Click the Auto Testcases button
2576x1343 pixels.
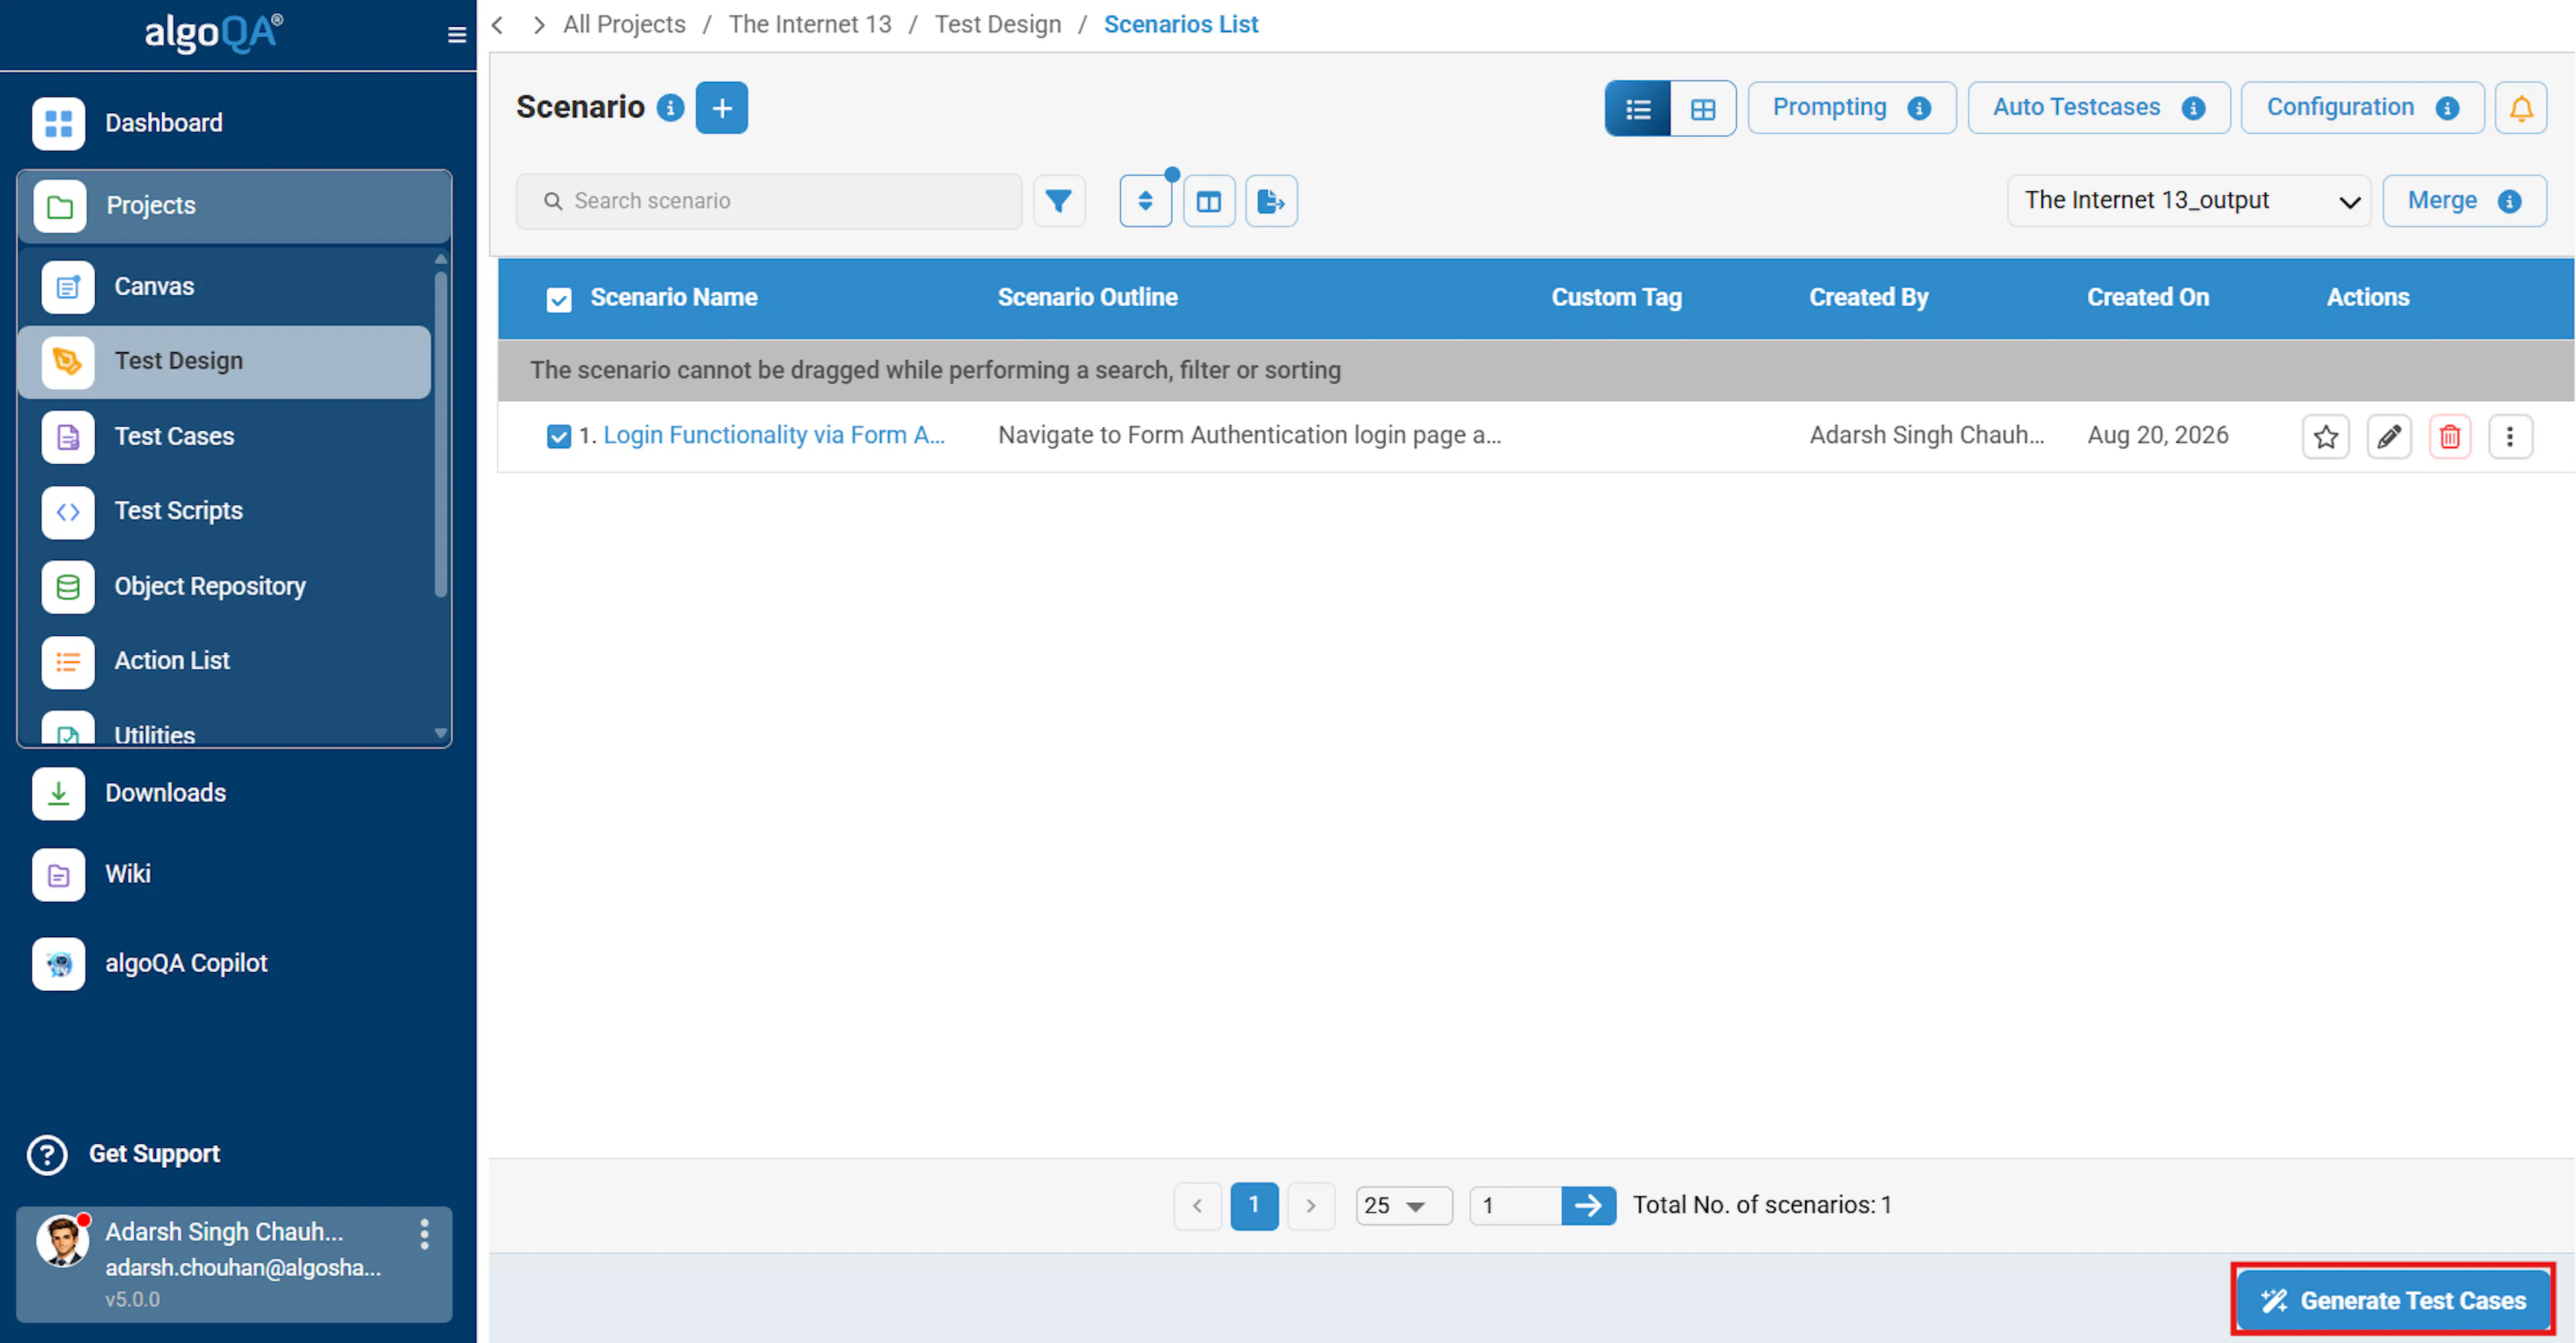coord(2099,108)
